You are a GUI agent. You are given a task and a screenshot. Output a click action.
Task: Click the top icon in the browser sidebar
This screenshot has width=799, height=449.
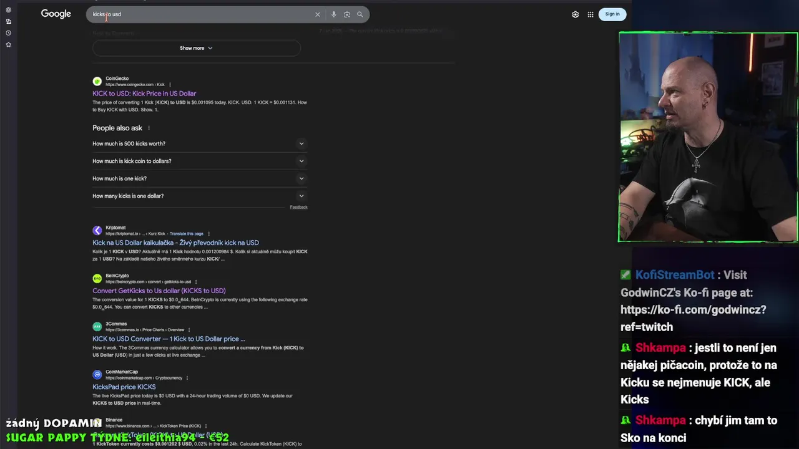(x=8, y=10)
